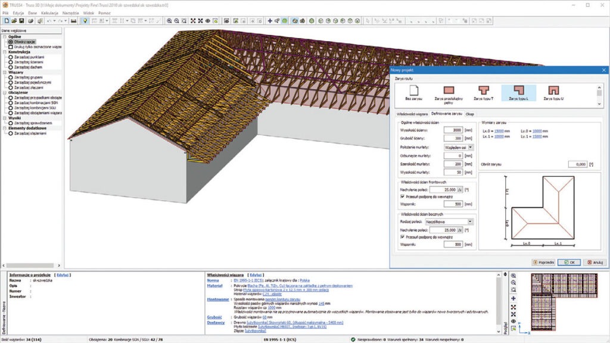
Task: Click the Wysokość ściany input field
Action: pyautogui.click(x=453, y=130)
